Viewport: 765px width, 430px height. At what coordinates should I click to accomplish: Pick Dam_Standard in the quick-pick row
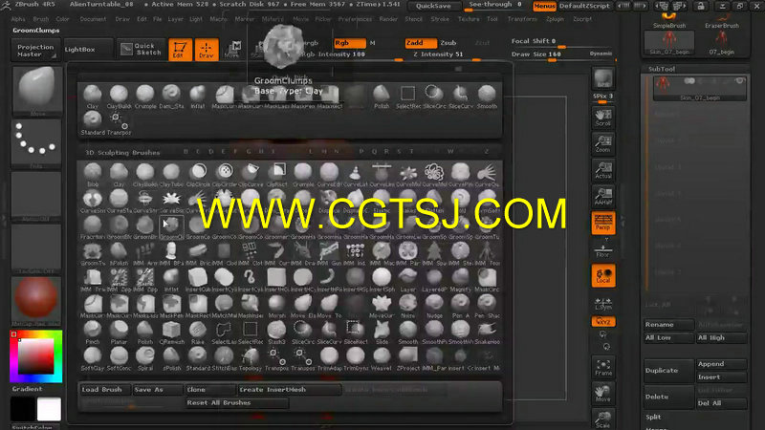point(171,97)
